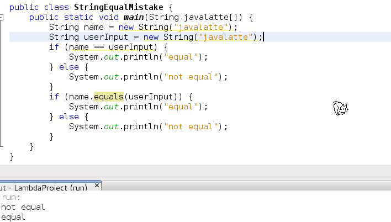Click first println "not equal" statement

[148, 77]
